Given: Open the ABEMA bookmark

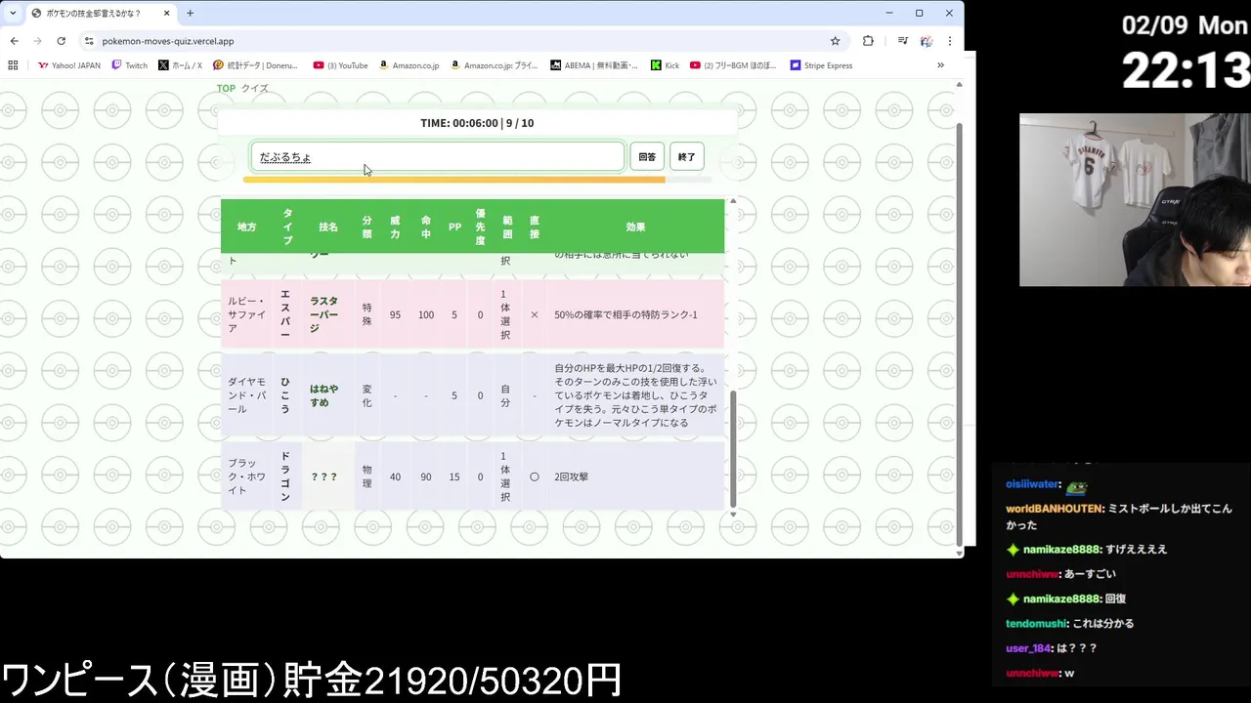Looking at the screenshot, I should pos(594,65).
